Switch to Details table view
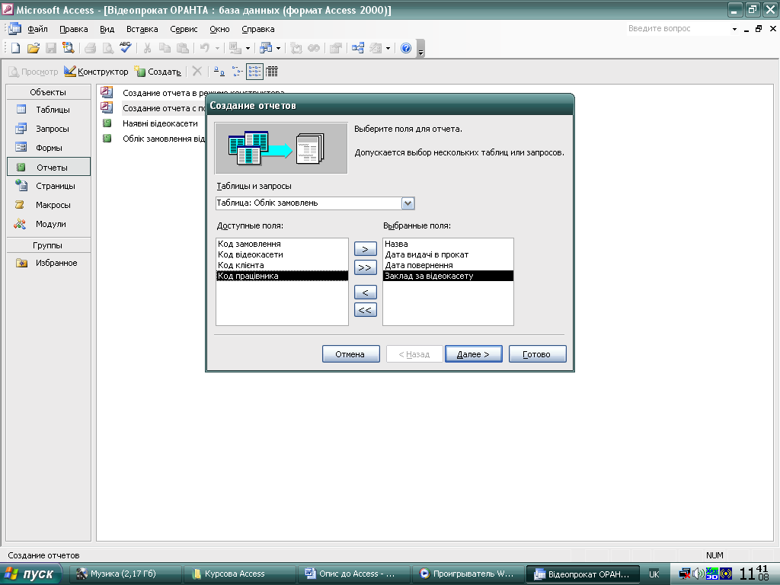The width and height of the screenshot is (780, 585). 272,72
